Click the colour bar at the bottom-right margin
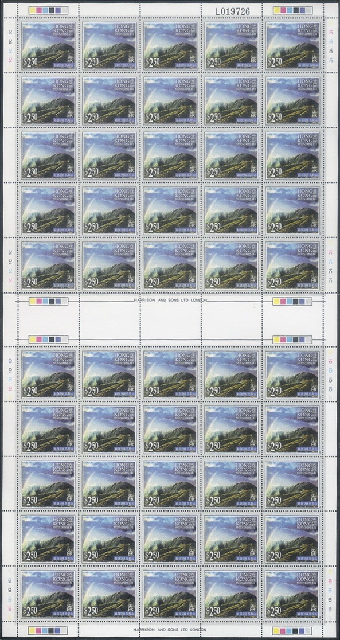Viewport: 340px width, 640px height. (x=292, y=631)
